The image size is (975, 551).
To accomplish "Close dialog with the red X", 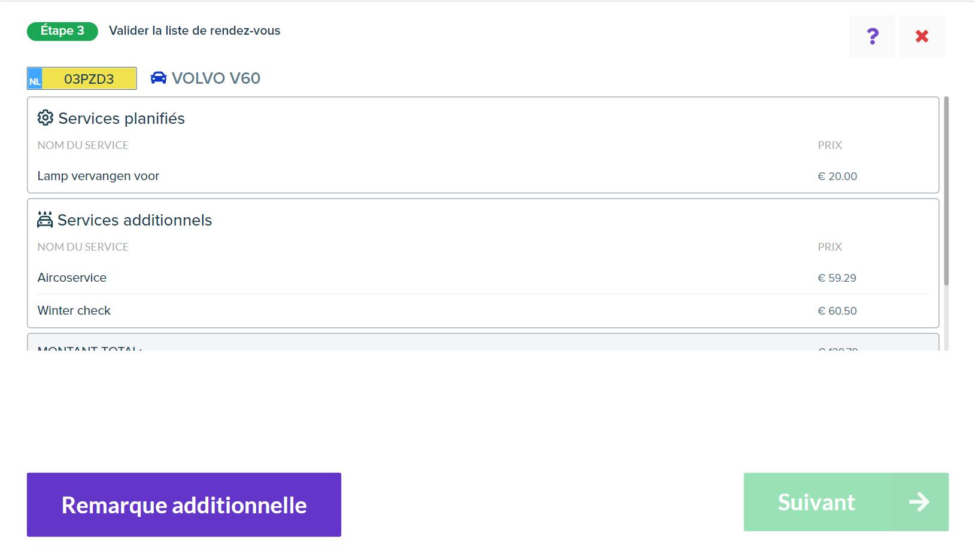I will pos(922,36).
